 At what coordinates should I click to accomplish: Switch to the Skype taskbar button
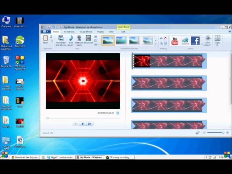(x=61, y=157)
